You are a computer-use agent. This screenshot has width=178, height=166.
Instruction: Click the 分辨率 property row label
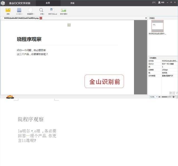tap(151, 70)
